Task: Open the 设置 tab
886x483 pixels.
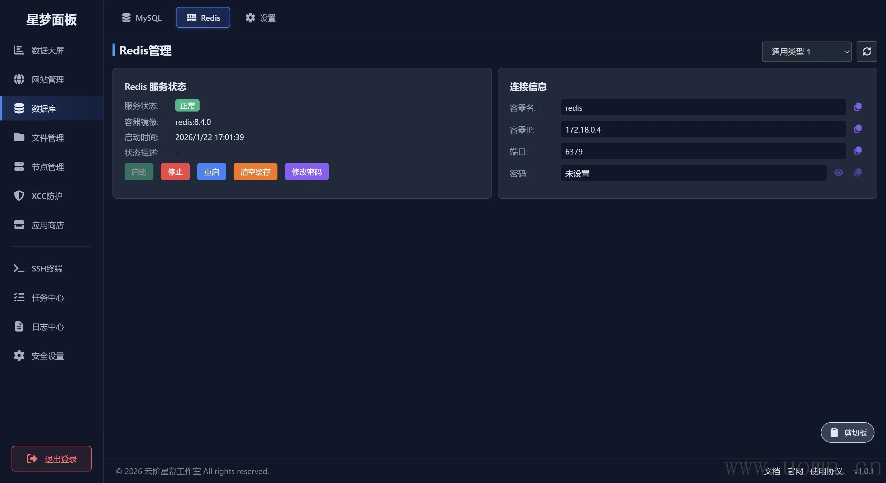Action: tap(261, 18)
